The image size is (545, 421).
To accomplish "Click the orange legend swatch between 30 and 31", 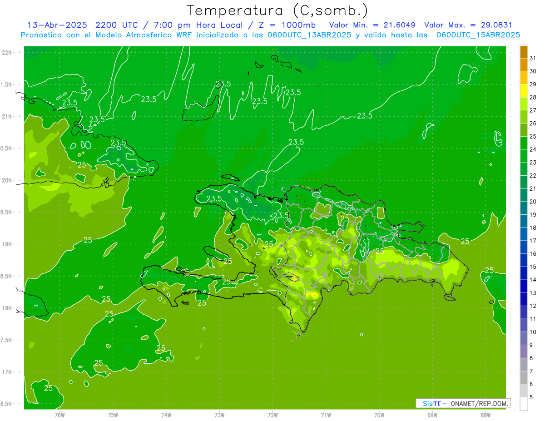I will tap(524, 64).
